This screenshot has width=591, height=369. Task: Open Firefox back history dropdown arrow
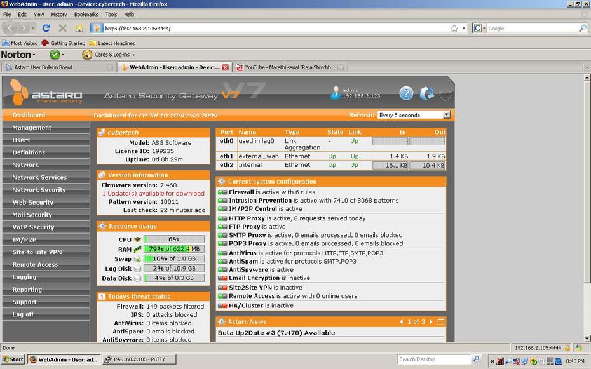click(x=33, y=28)
